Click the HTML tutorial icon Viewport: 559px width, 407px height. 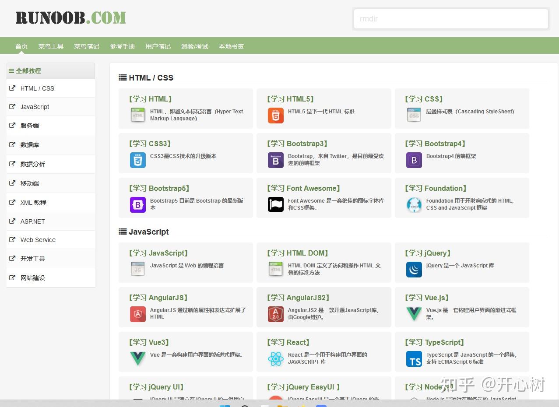click(138, 115)
